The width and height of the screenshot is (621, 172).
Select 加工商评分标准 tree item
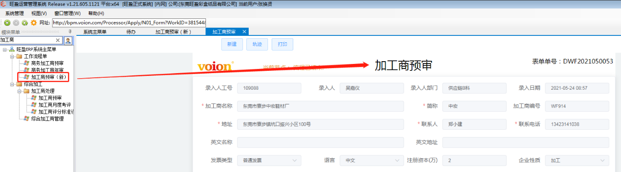(56, 112)
